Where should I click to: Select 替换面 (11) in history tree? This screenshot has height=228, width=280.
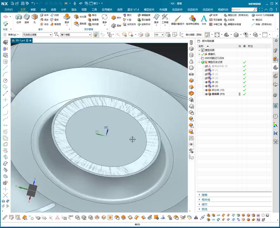pos(218,94)
